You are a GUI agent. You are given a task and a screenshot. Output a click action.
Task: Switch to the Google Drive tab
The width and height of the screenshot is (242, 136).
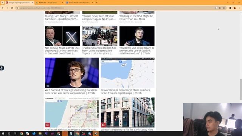(50, 3)
